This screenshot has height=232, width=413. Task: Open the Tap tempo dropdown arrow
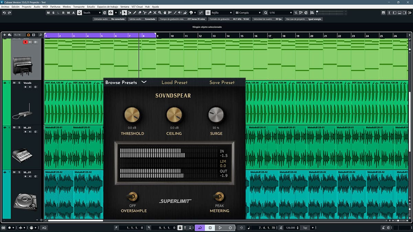(x=313, y=228)
